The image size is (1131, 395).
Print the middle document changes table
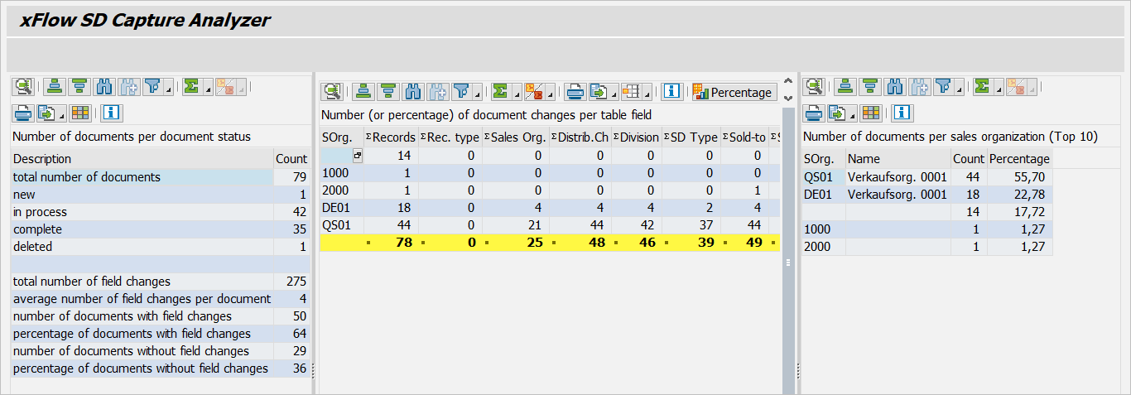(575, 92)
